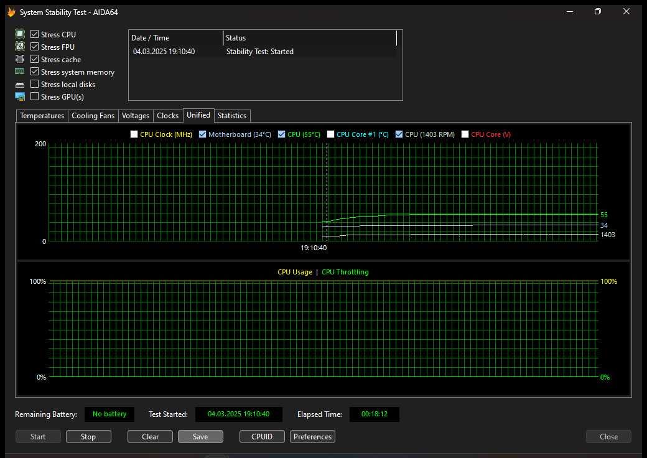The image size is (647, 458).
Task: Disable the Stress cache checkbox
Action: pos(35,59)
